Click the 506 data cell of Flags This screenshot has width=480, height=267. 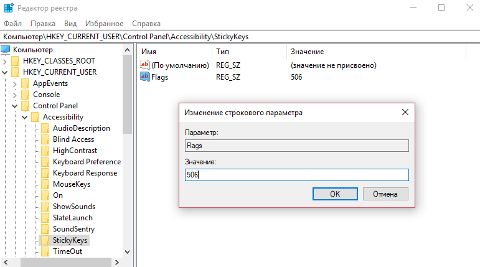pos(296,77)
